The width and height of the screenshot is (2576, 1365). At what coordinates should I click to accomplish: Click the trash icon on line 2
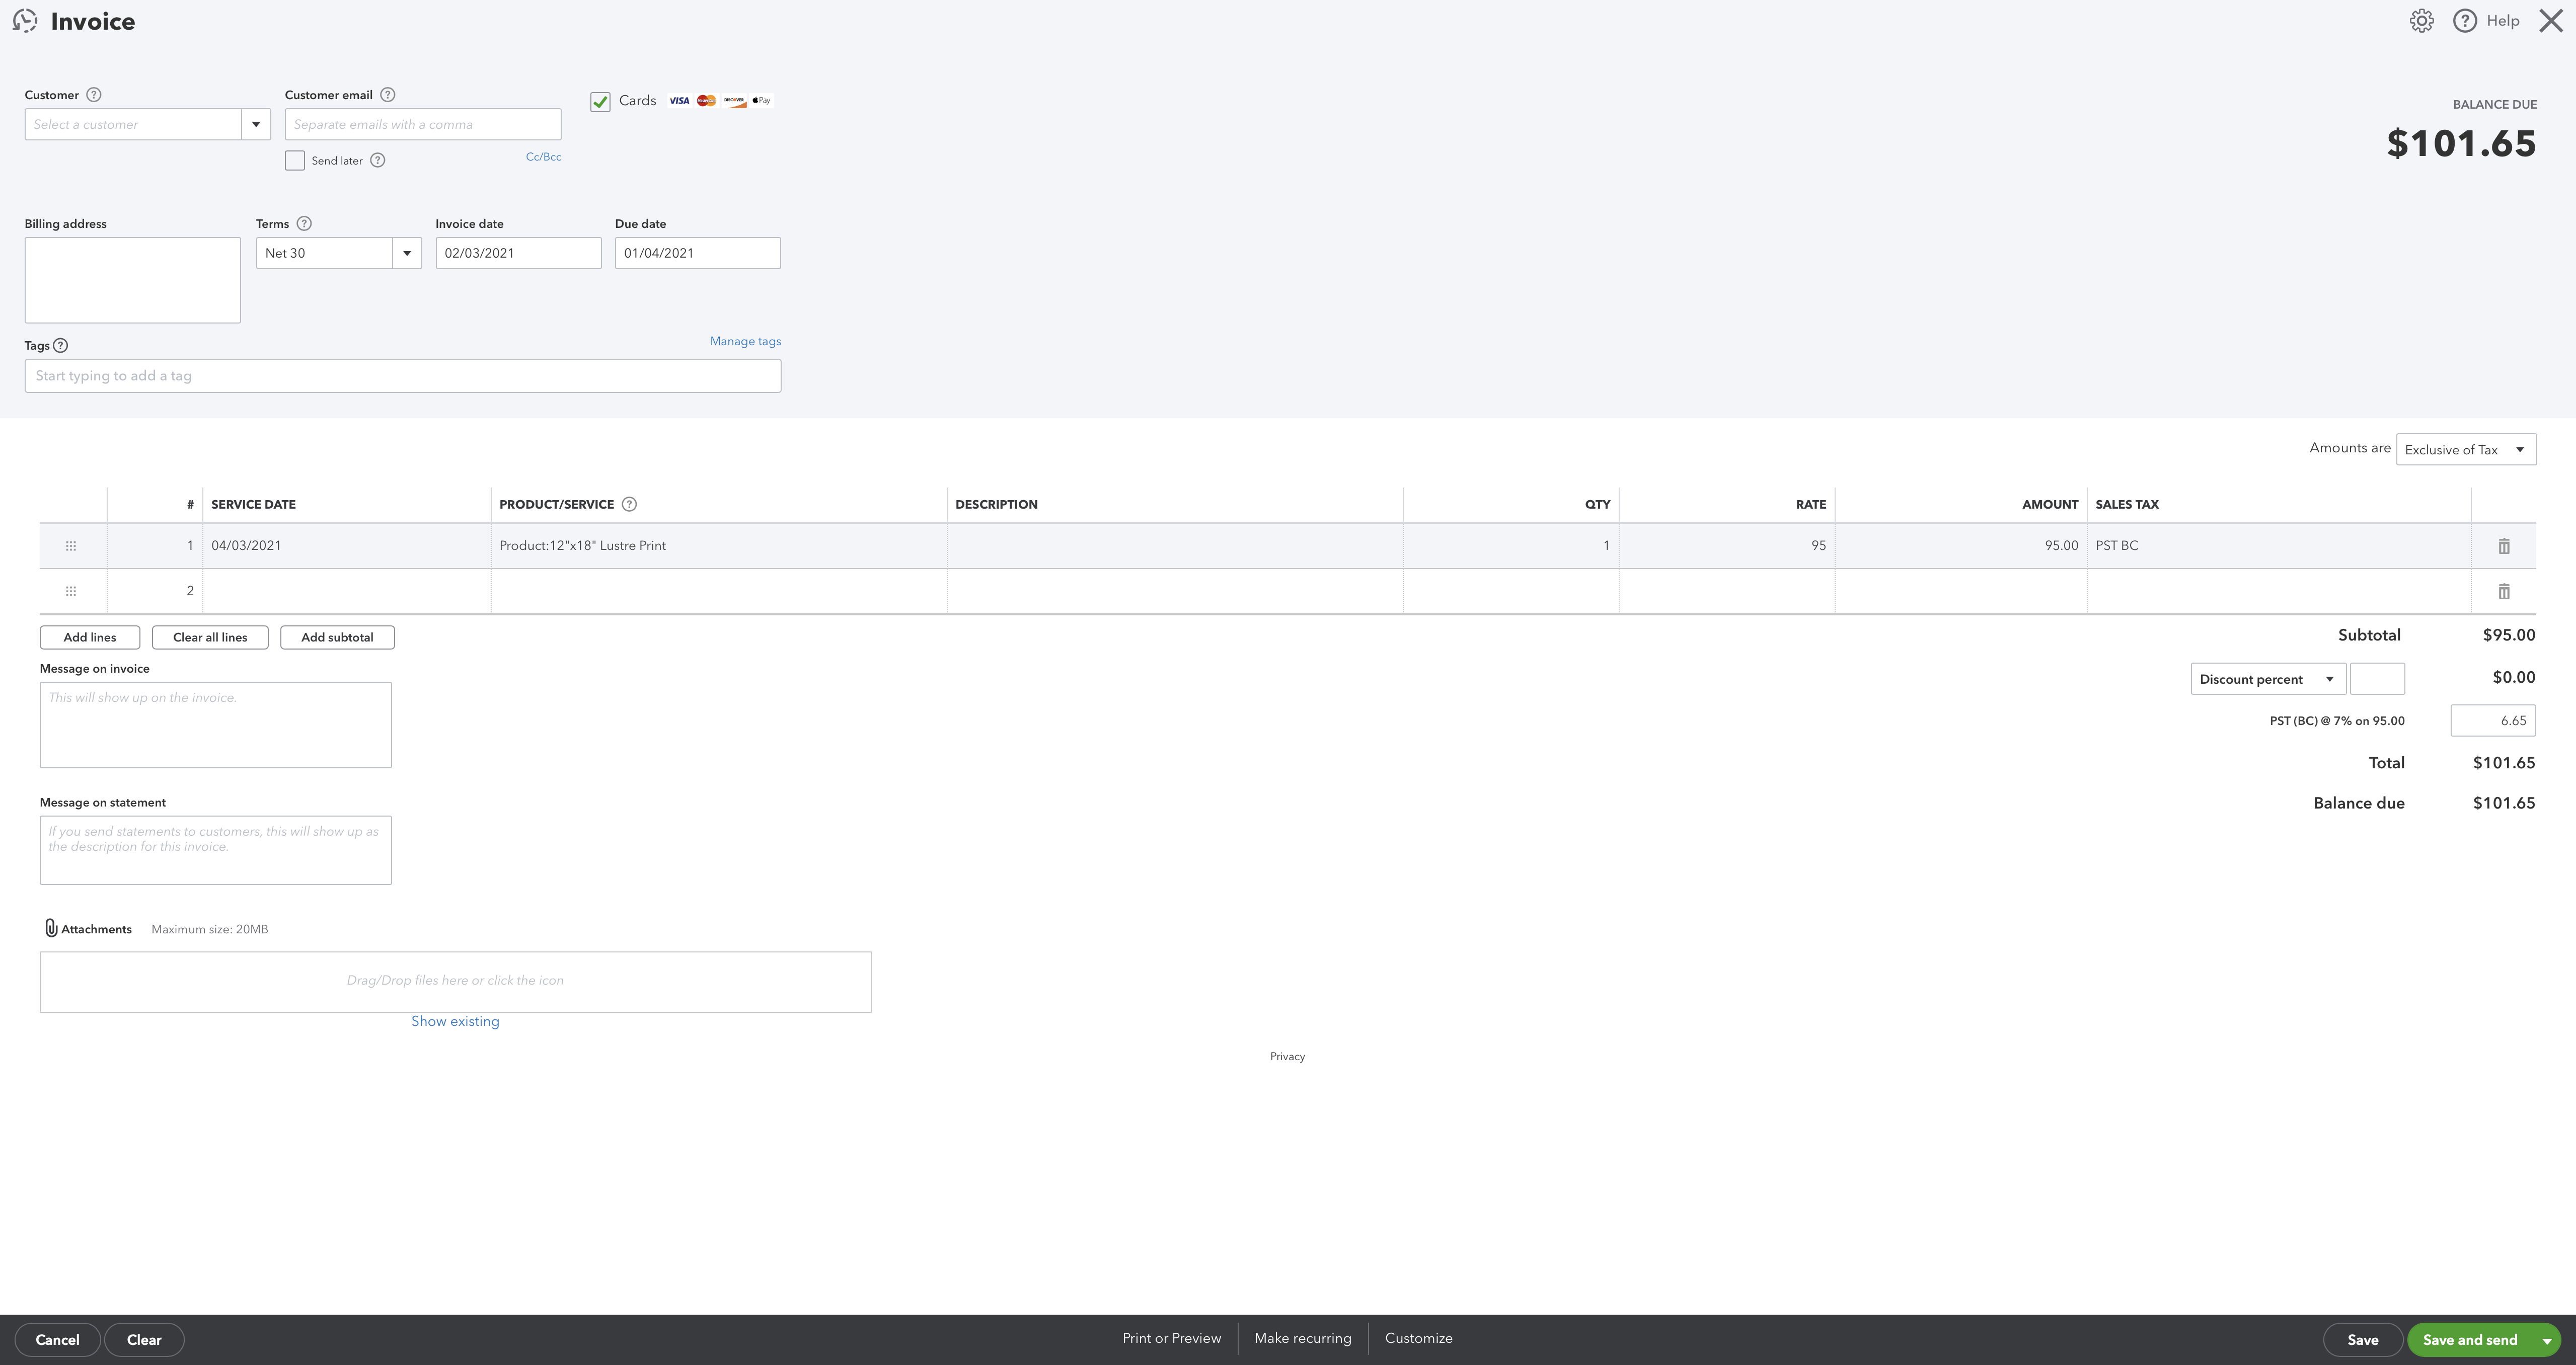pos(2504,592)
